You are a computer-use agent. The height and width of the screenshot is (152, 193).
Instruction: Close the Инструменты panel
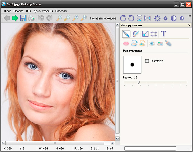(189, 25)
